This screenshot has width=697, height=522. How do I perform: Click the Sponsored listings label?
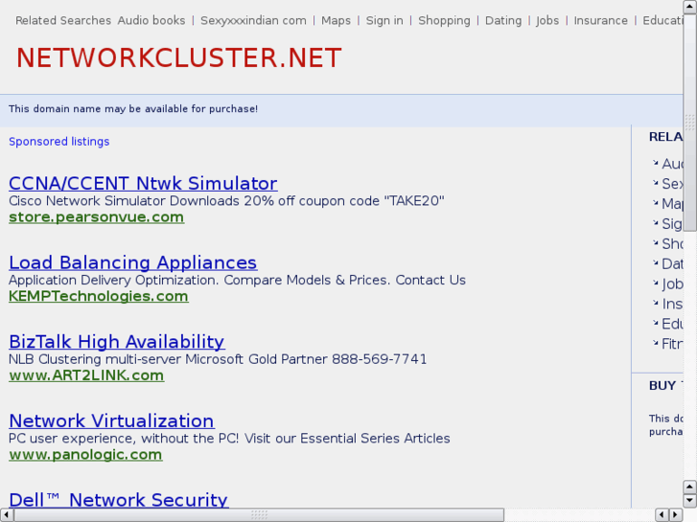point(59,141)
